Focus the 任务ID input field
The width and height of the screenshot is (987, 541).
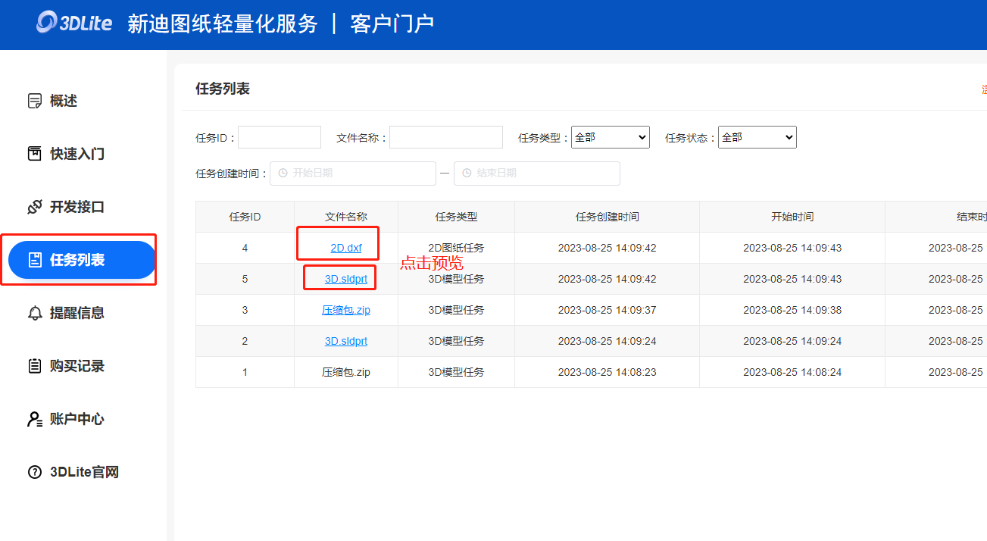coord(280,137)
